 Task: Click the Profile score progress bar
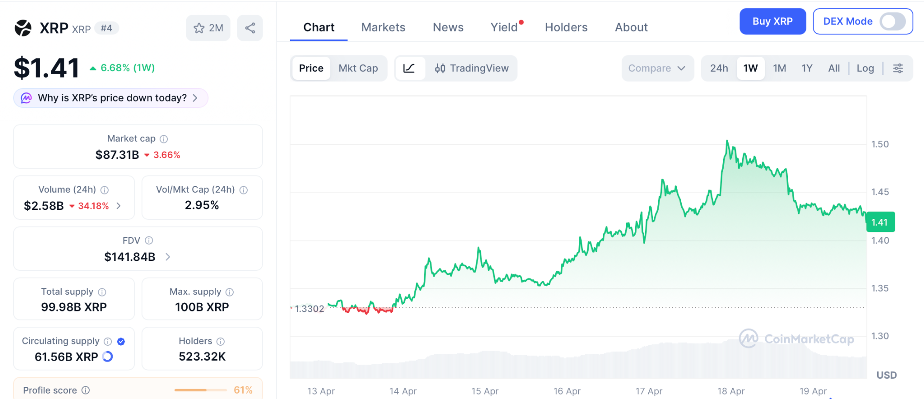[x=200, y=390]
